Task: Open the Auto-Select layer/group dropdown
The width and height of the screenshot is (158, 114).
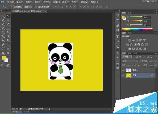Action: (x=28, y=7)
